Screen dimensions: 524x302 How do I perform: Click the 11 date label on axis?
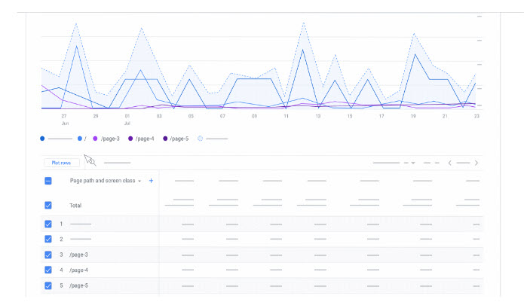pyautogui.click(x=286, y=116)
